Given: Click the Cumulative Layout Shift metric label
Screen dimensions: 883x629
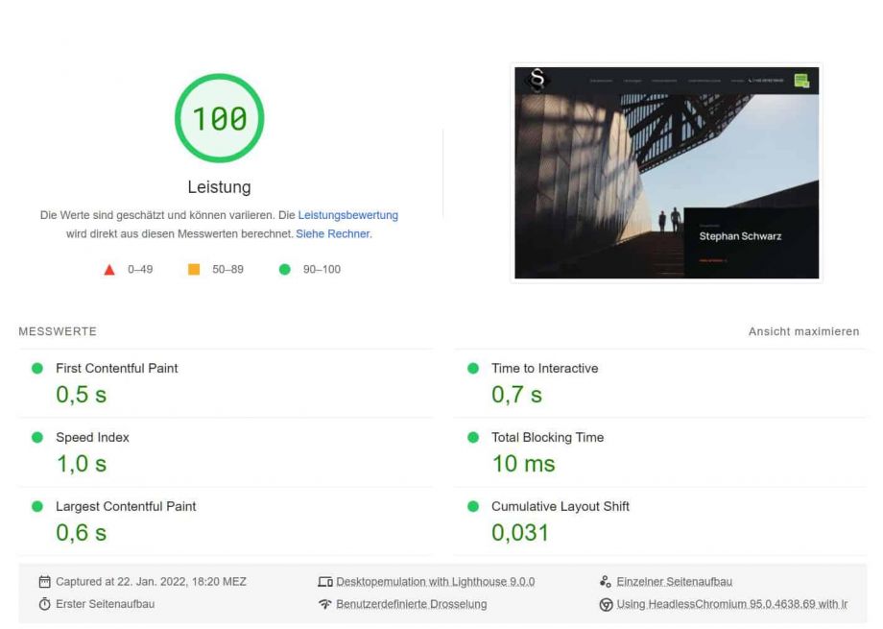Looking at the screenshot, I should tap(561, 506).
